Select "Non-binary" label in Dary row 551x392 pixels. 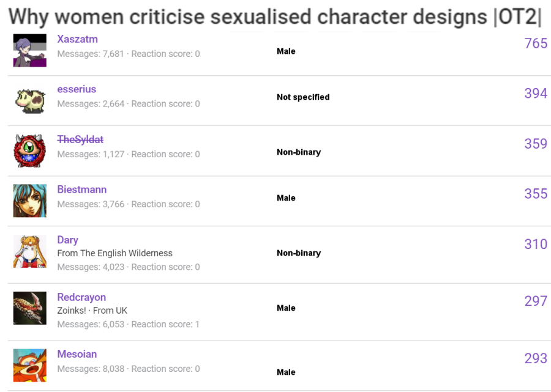point(299,253)
